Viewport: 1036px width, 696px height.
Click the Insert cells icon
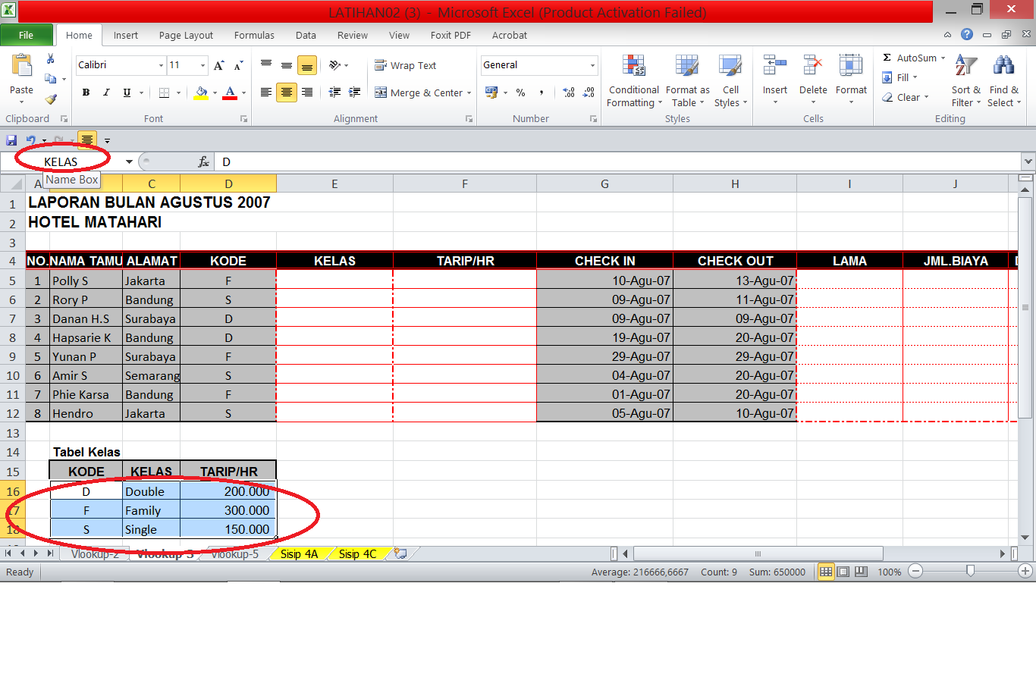pyautogui.click(x=774, y=66)
